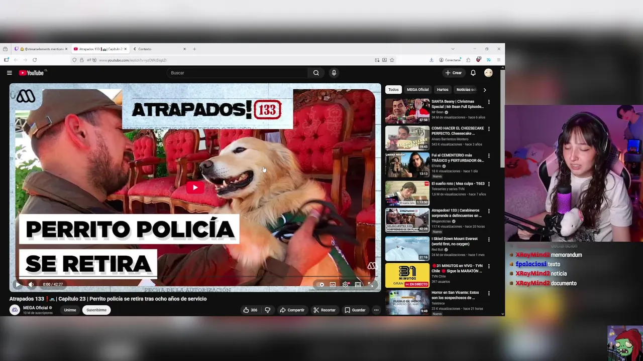The height and width of the screenshot is (361, 643).
Task: Select the Noticias filter chip
Action: point(466,90)
